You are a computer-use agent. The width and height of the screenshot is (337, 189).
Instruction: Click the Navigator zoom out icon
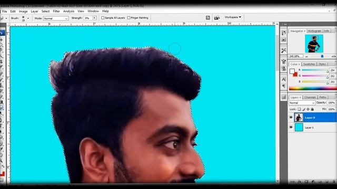(x=306, y=56)
